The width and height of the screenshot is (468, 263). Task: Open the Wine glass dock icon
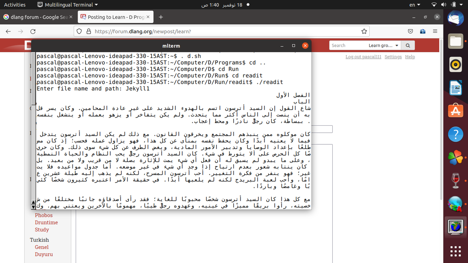(456, 180)
